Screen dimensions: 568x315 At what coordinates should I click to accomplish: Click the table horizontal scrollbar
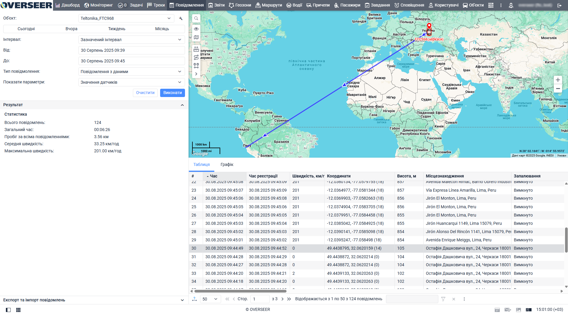pyautogui.click(x=240, y=291)
